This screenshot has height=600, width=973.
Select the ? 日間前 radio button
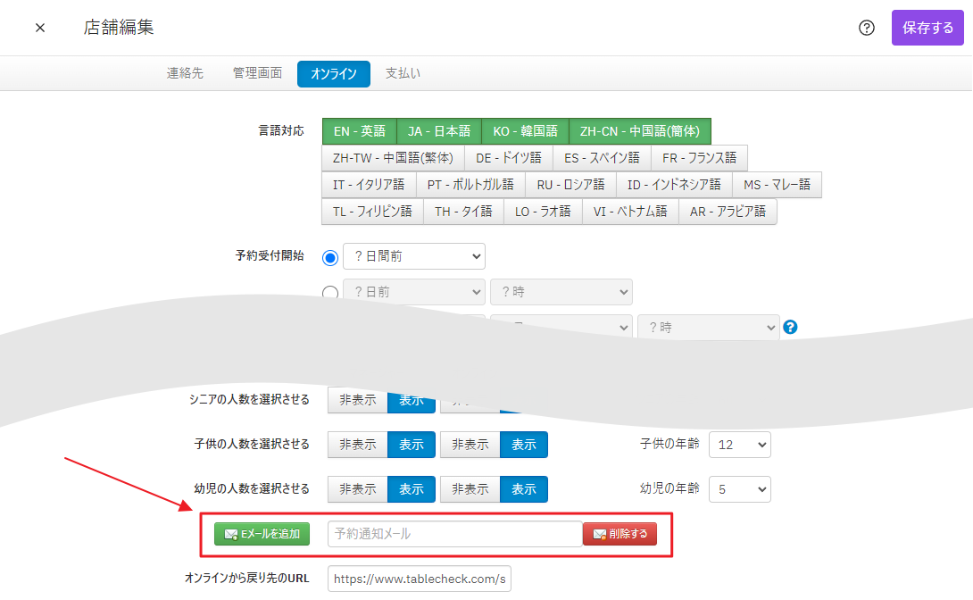tap(330, 257)
